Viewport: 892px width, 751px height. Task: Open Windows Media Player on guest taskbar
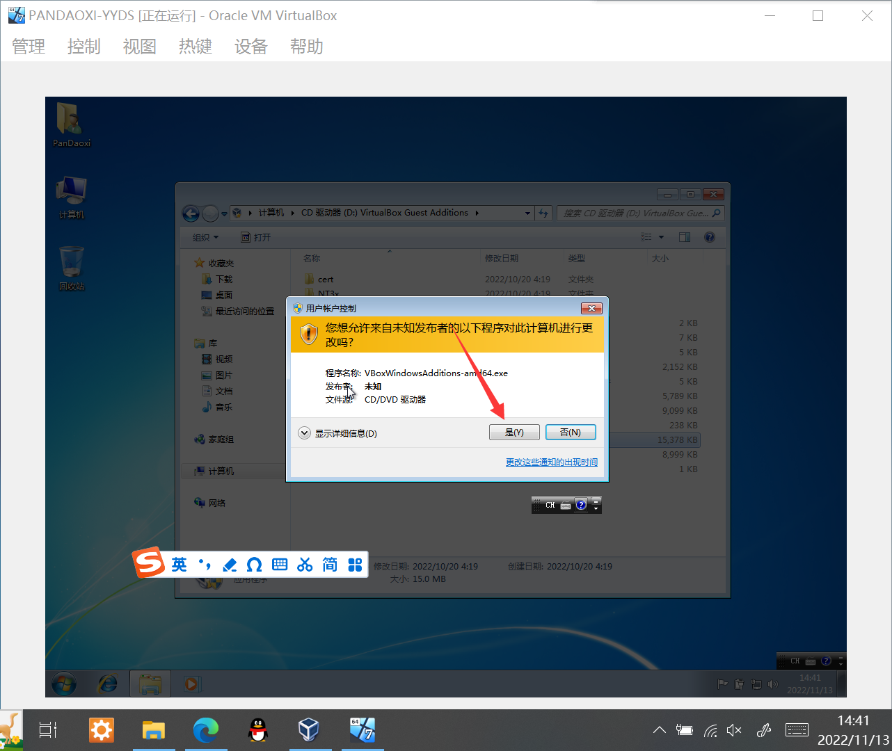(191, 684)
